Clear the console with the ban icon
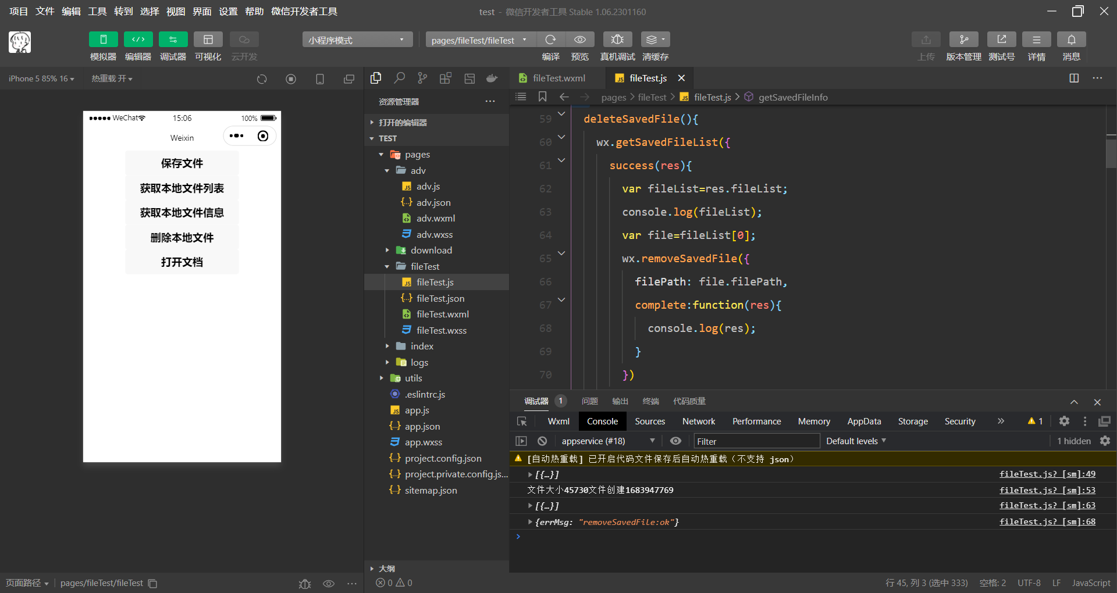This screenshot has width=1117, height=593. pos(542,441)
